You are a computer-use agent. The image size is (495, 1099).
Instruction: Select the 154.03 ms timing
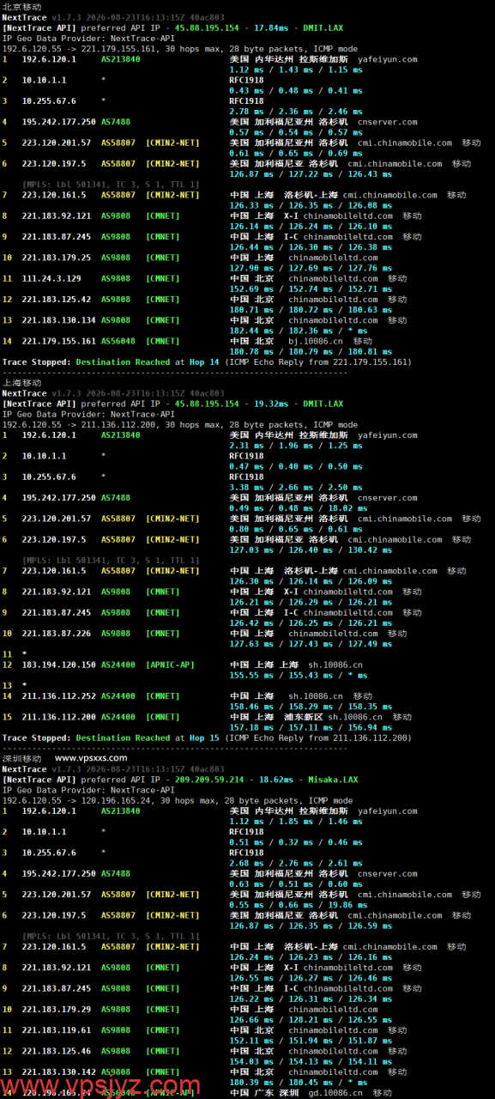point(252,1061)
